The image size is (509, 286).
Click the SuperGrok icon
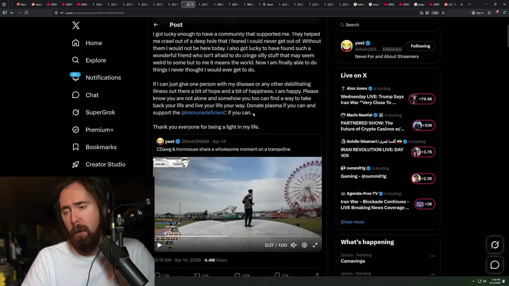point(76,112)
